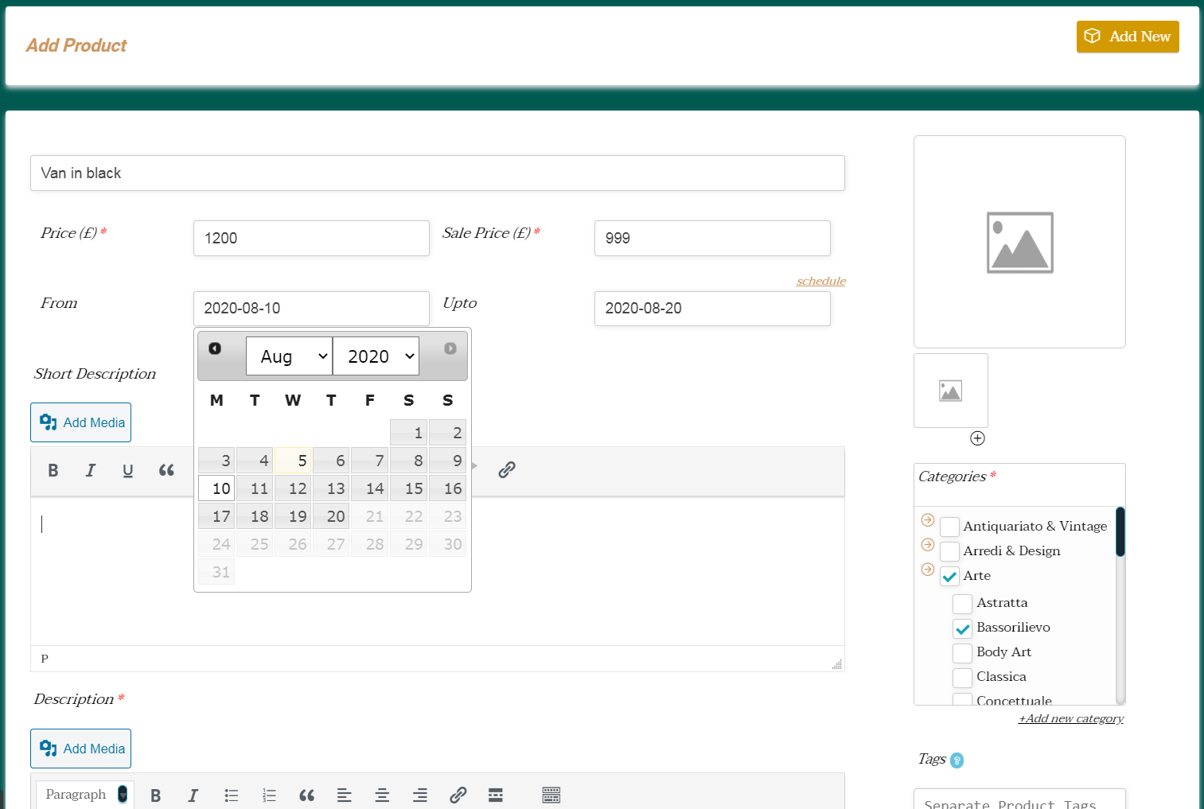Click the next month arrow in calendar
Viewport: 1204px width, 809px height.
pos(450,348)
